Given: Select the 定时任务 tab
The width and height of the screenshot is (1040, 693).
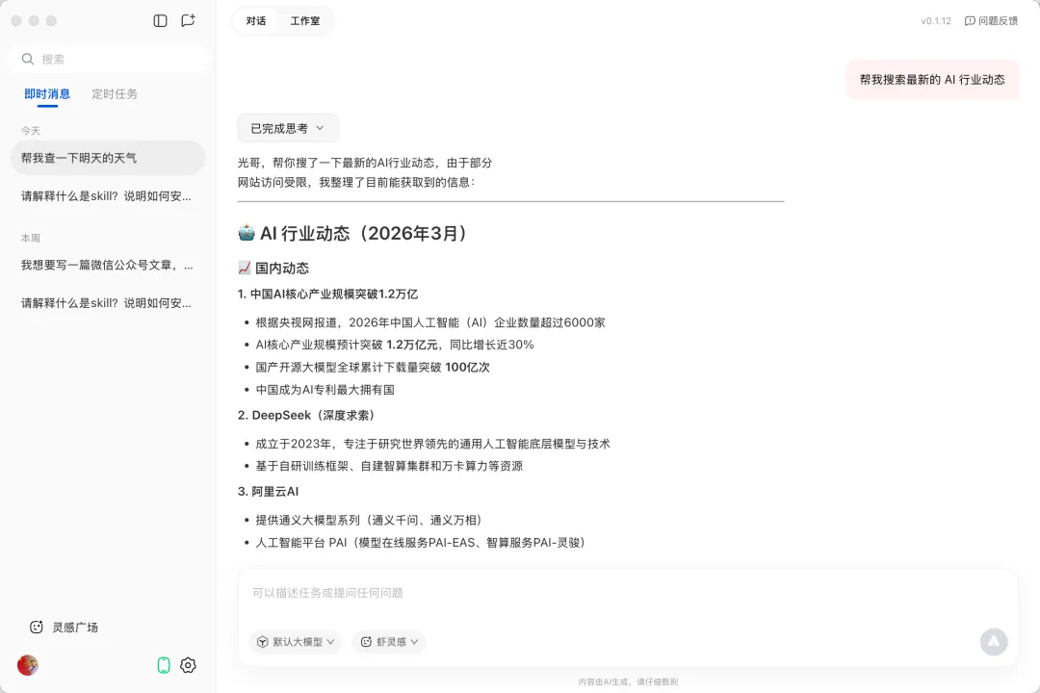Looking at the screenshot, I should coord(115,94).
